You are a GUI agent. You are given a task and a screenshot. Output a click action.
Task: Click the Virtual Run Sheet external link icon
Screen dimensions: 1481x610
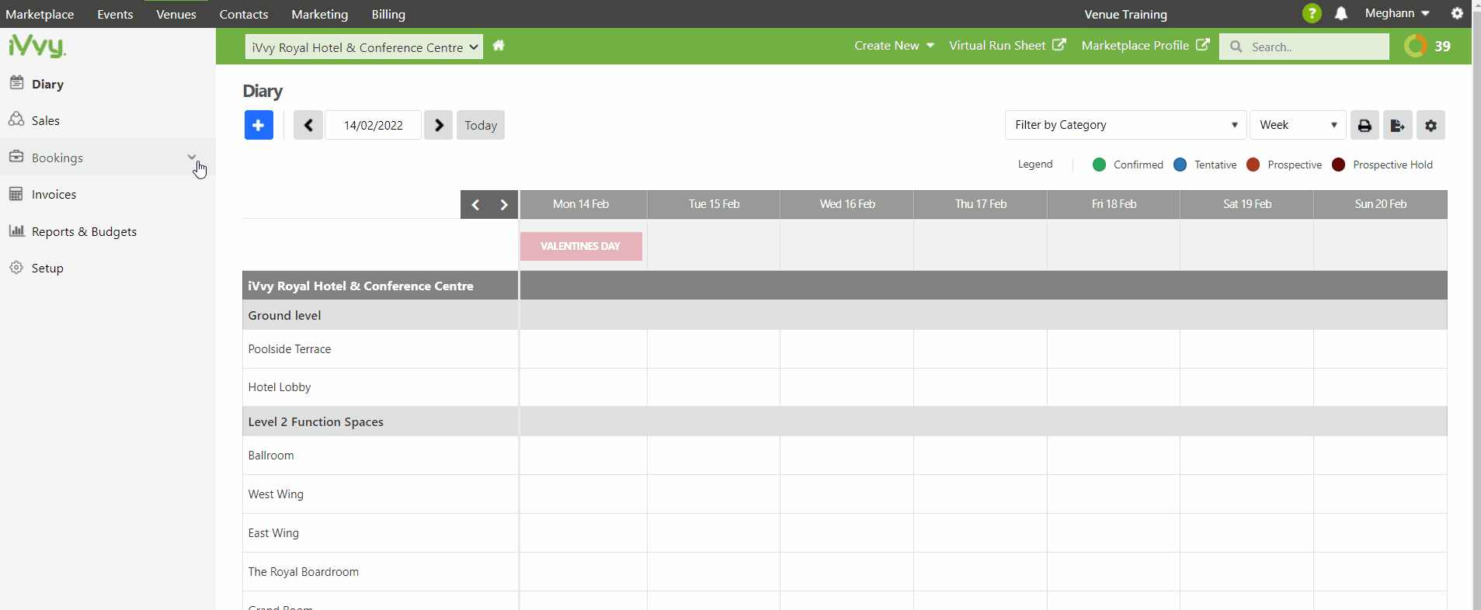coord(1059,45)
